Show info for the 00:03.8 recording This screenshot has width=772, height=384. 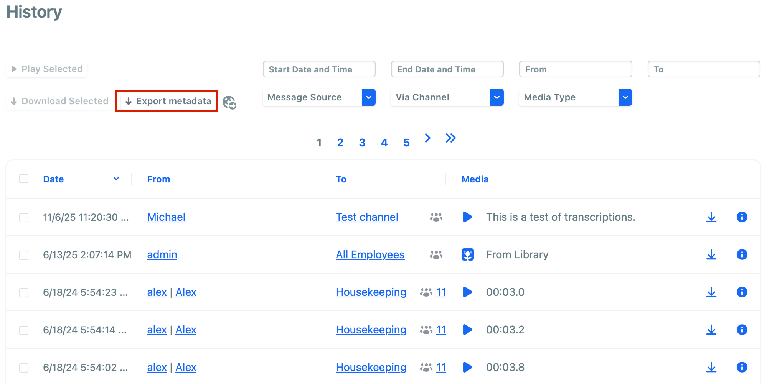(x=742, y=367)
